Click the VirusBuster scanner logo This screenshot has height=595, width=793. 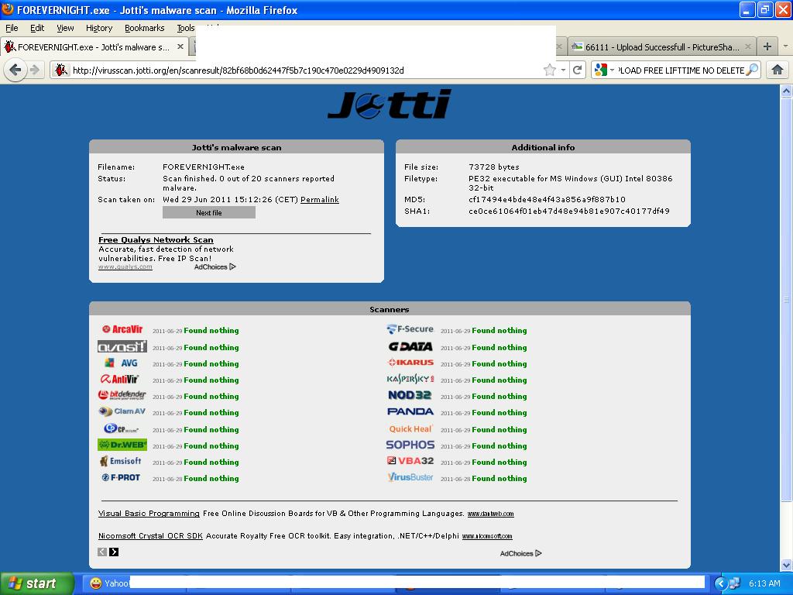[410, 477]
